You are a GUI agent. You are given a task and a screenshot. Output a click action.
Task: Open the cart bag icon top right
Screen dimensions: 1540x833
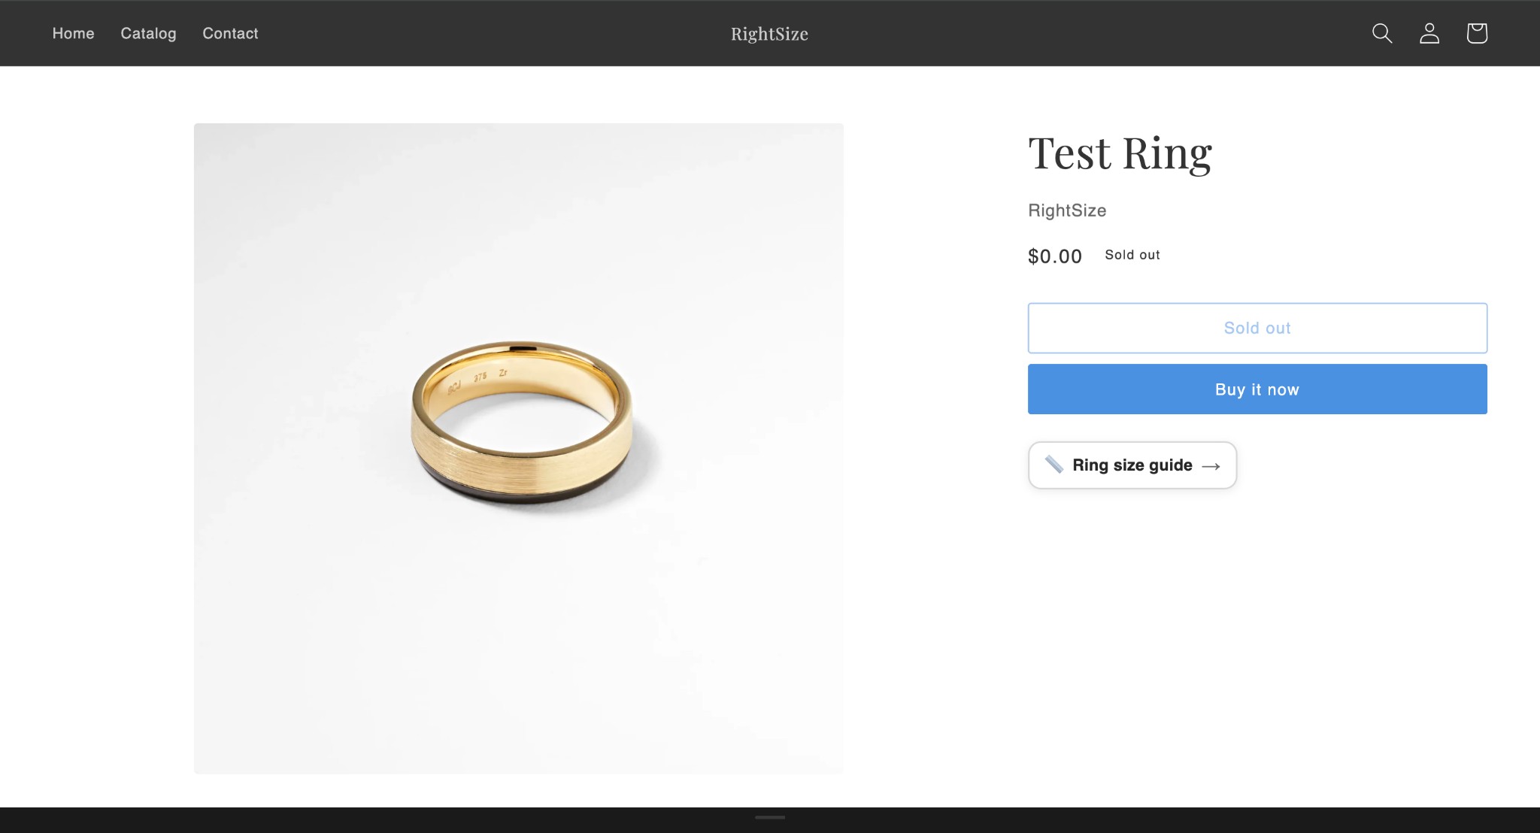1476,33
